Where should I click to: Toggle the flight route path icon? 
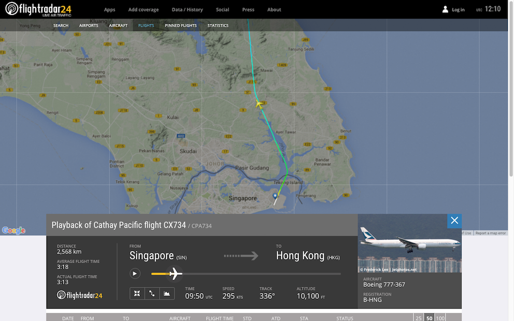tap(152, 294)
